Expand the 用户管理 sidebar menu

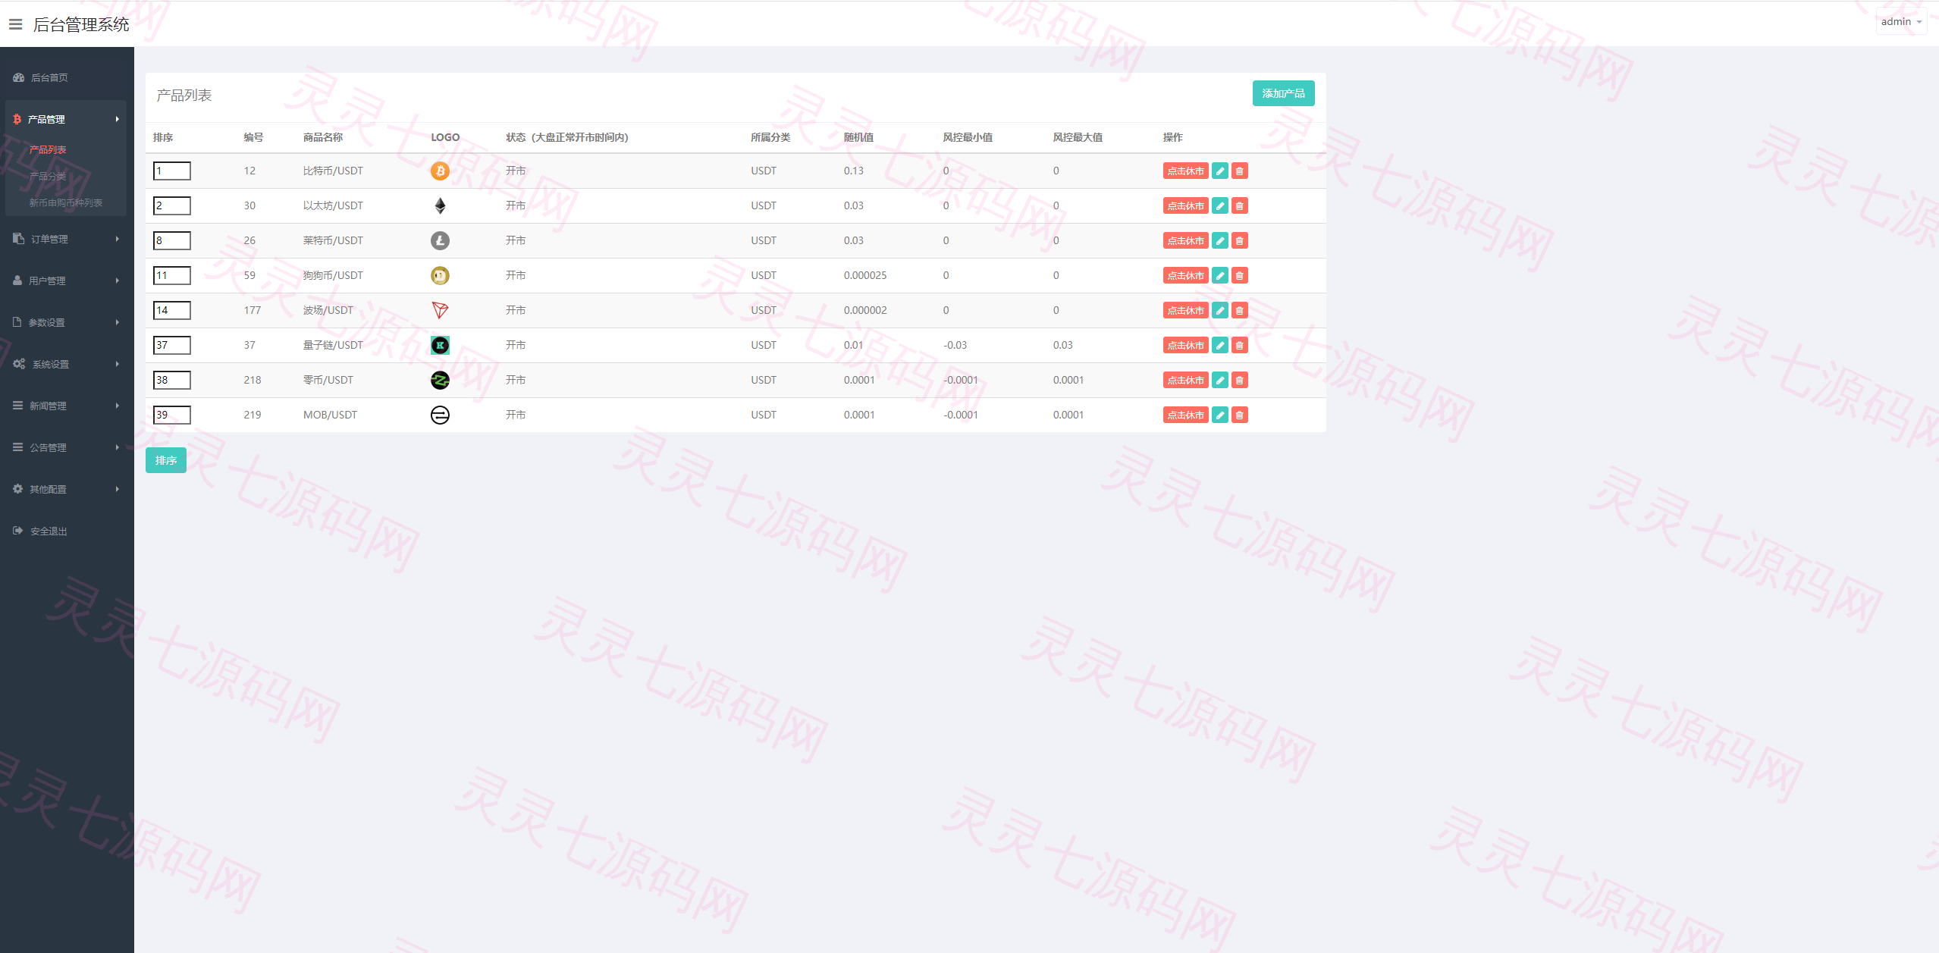click(67, 281)
